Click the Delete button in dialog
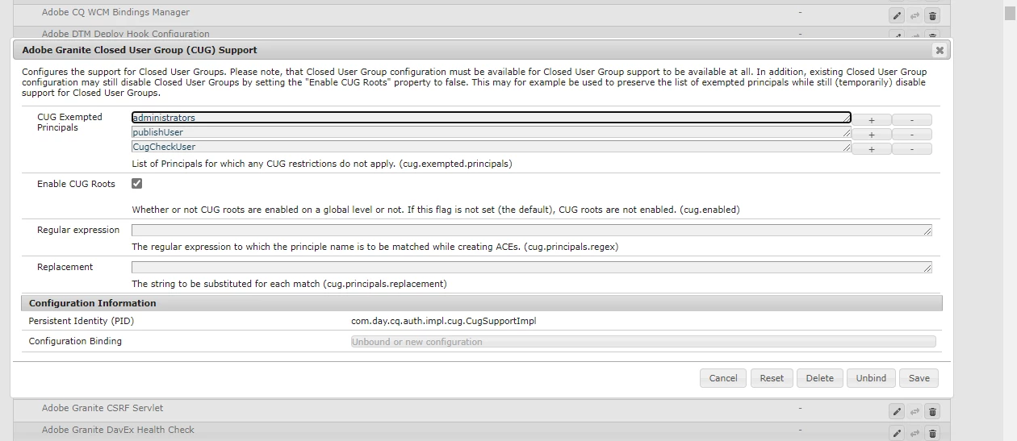 click(x=819, y=378)
